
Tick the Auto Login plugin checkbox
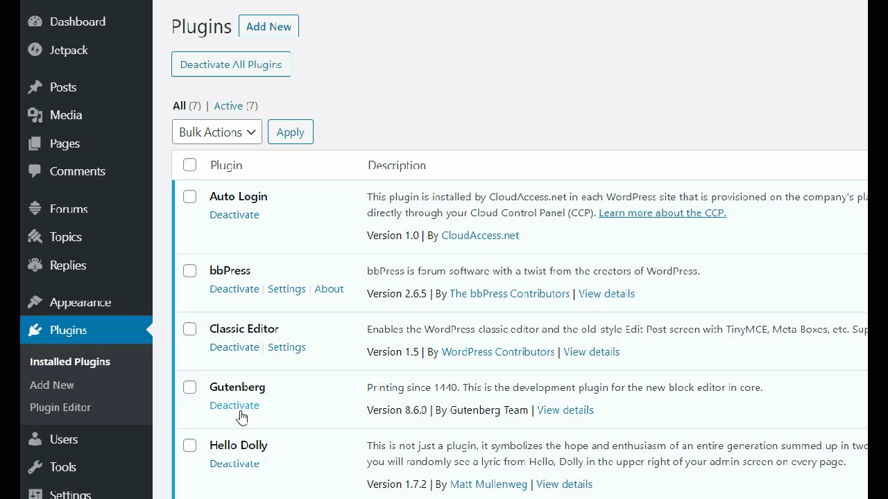(x=189, y=197)
